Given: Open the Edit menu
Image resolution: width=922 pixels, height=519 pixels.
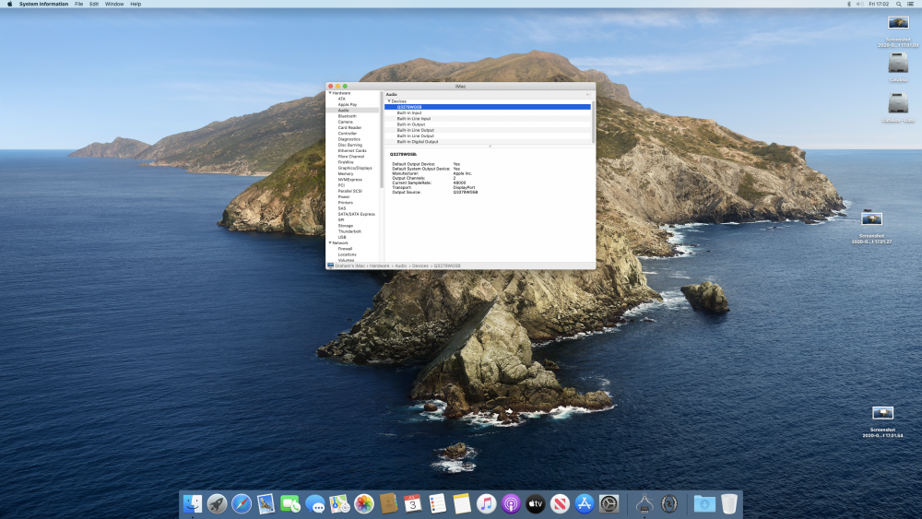Looking at the screenshot, I should pos(94,4).
